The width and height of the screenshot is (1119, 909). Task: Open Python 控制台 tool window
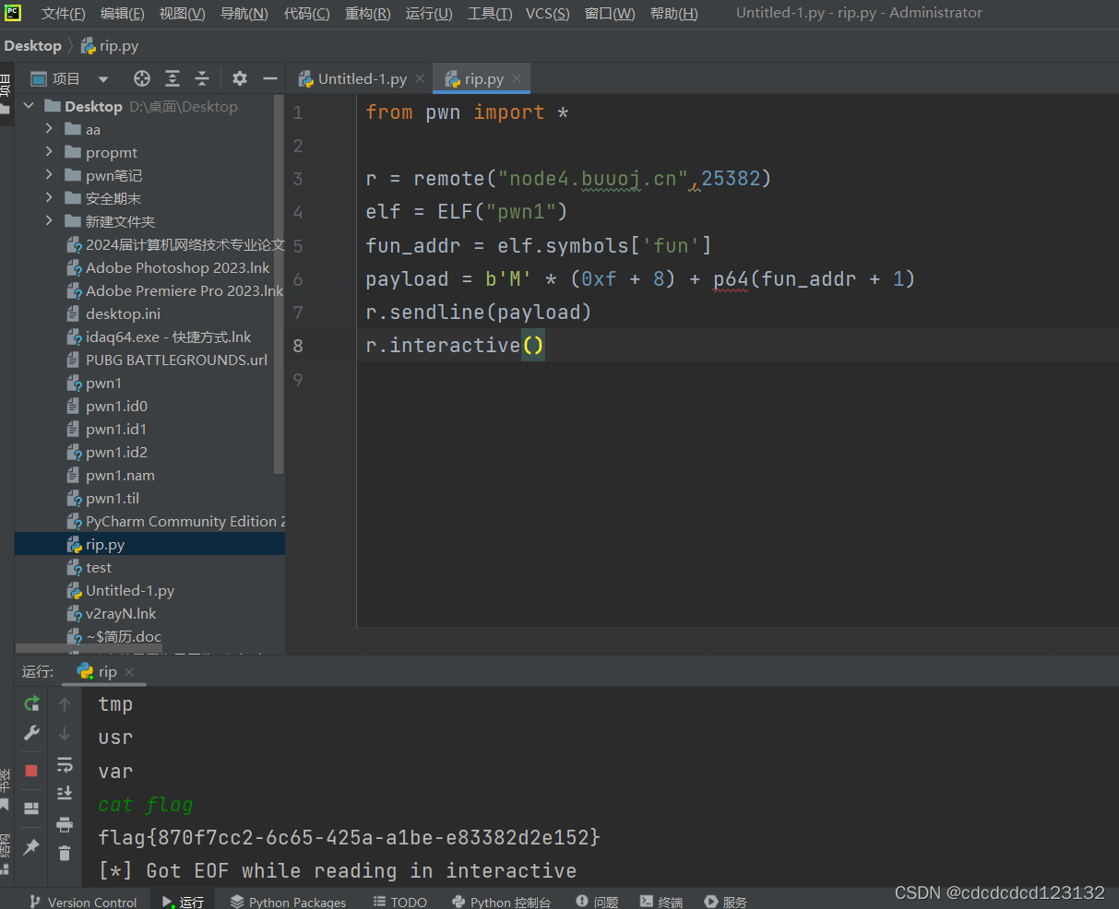coord(501,902)
